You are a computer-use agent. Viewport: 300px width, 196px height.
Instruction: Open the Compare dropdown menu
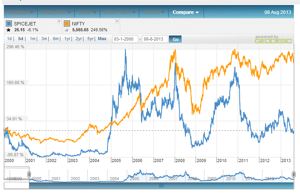pos(186,12)
